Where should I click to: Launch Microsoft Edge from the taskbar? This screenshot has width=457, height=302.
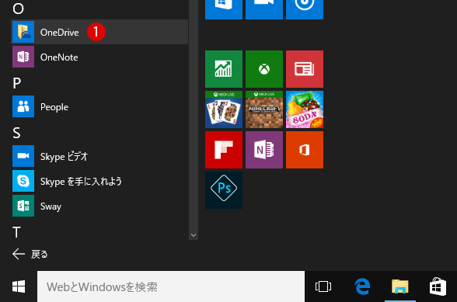pos(362,286)
